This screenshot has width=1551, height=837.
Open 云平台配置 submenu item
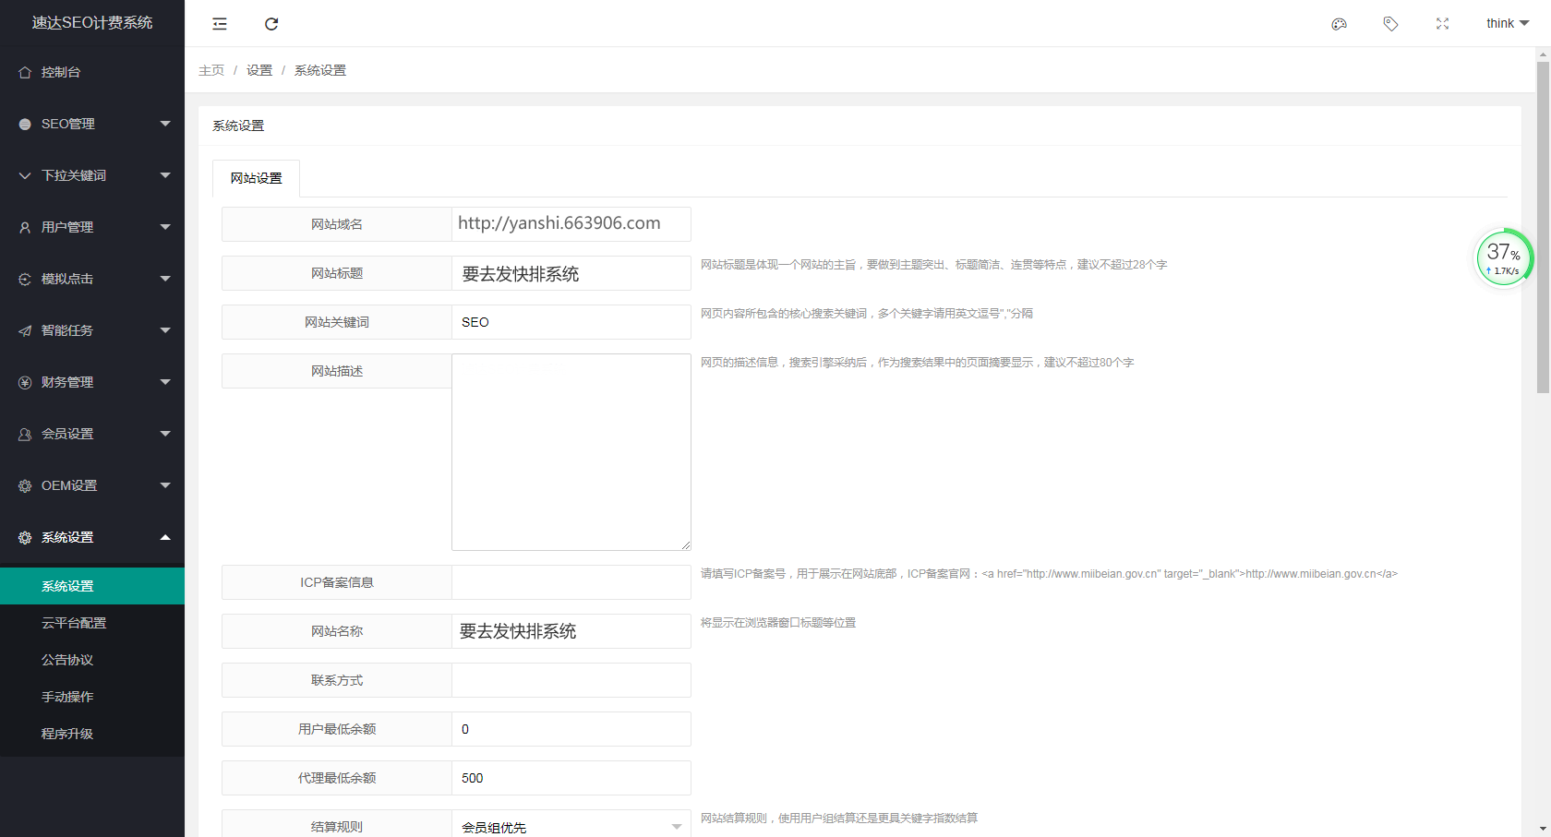coord(74,623)
